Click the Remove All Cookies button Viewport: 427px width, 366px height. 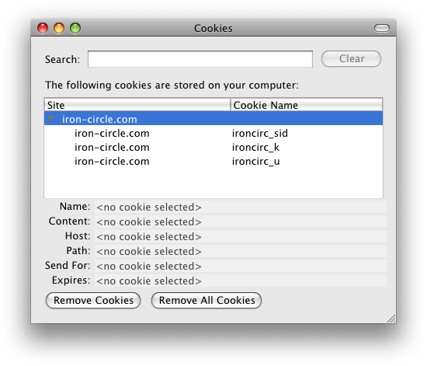[207, 300]
